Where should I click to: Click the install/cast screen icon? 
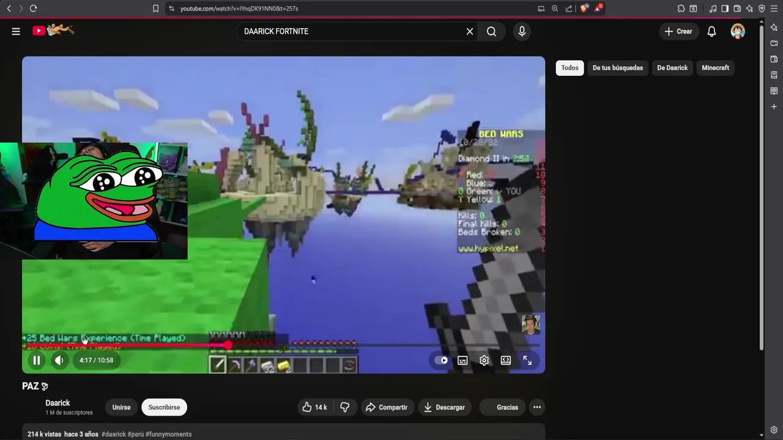(541, 9)
